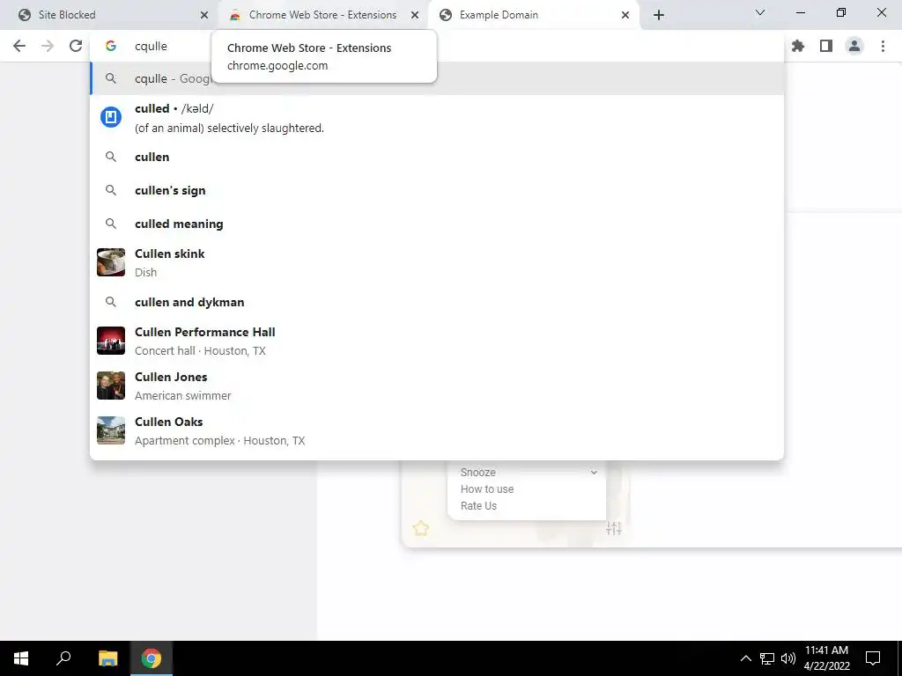Screen dimensions: 902x676
Task: Choose the culled definition suggestion
Action: [x=437, y=118]
